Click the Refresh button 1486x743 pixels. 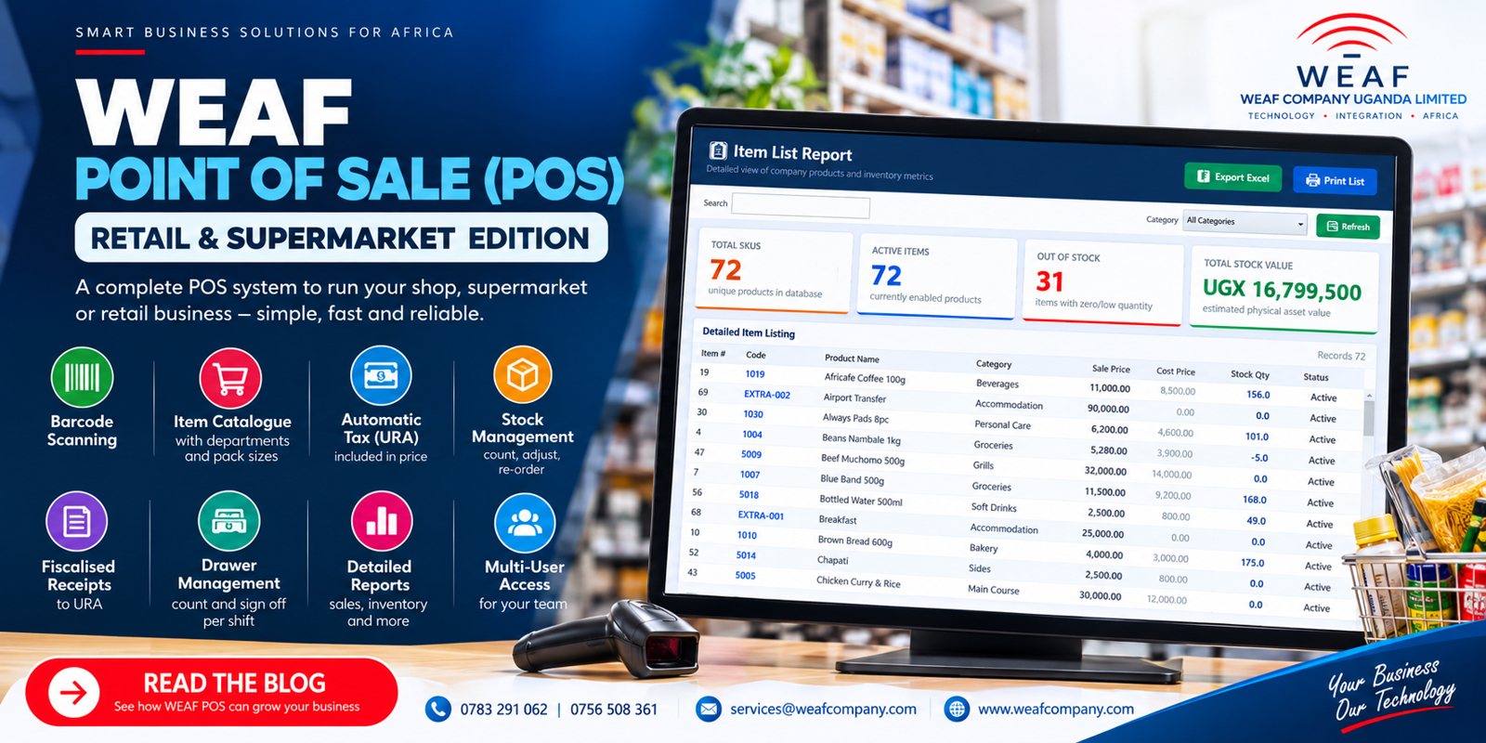[x=1348, y=227]
